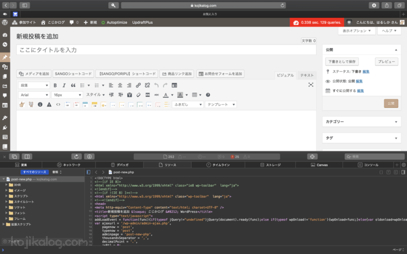Collapse the 公開 publish panel

click(x=396, y=50)
